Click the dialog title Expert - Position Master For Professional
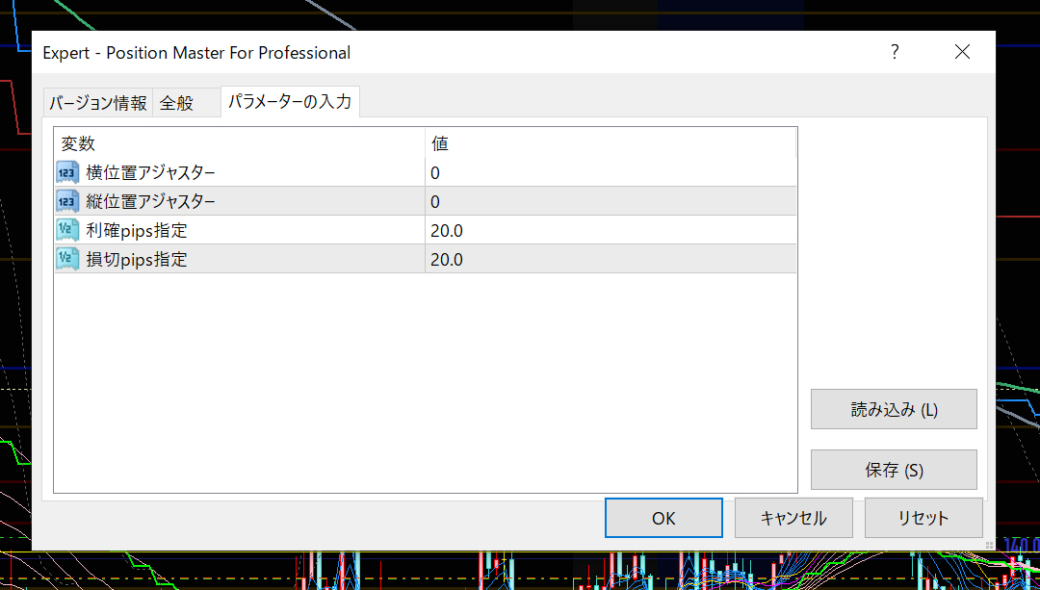Image resolution: width=1040 pixels, height=590 pixels. pos(196,52)
